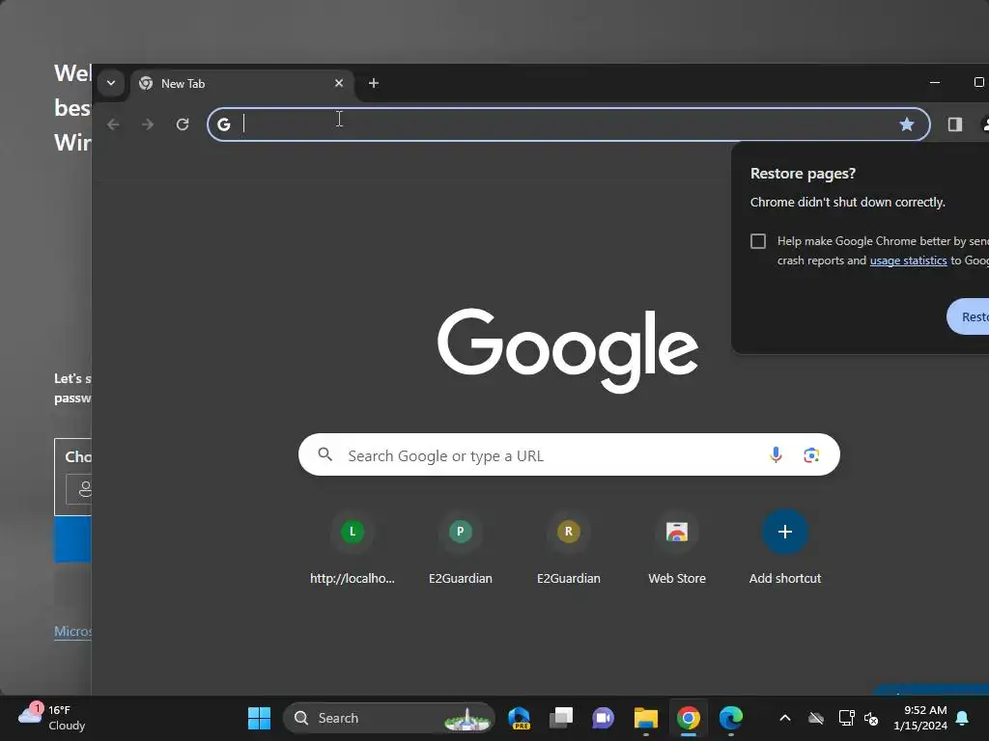Screen dimensions: 989x741
Task: Open Task View from the taskbar
Action: pyautogui.click(x=561, y=718)
